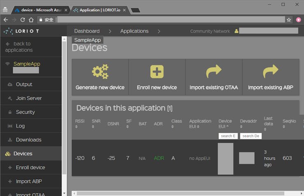The image size is (304, 196).
Task: Click the Devaddr search field
Action: [x=251, y=136]
